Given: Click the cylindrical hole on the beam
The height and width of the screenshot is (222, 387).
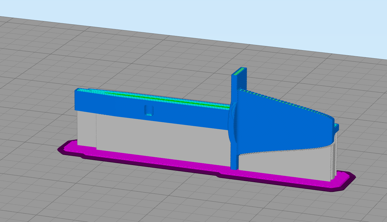Looking at the screenshot, I should click(148, 110).
